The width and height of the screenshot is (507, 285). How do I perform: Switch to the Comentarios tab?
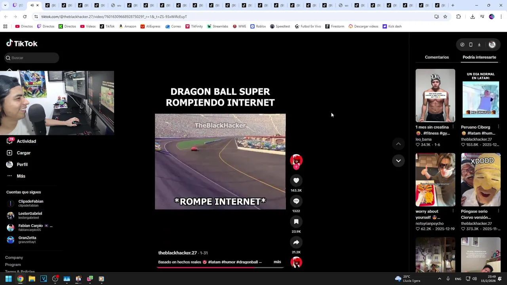(x=437, y=57)
